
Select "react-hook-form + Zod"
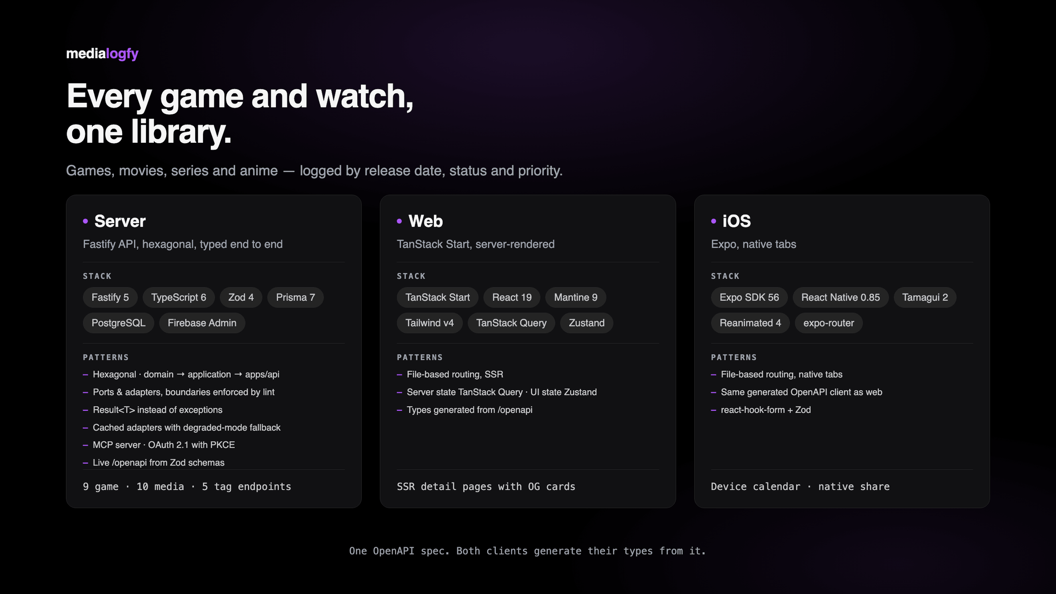pos(766,410)
